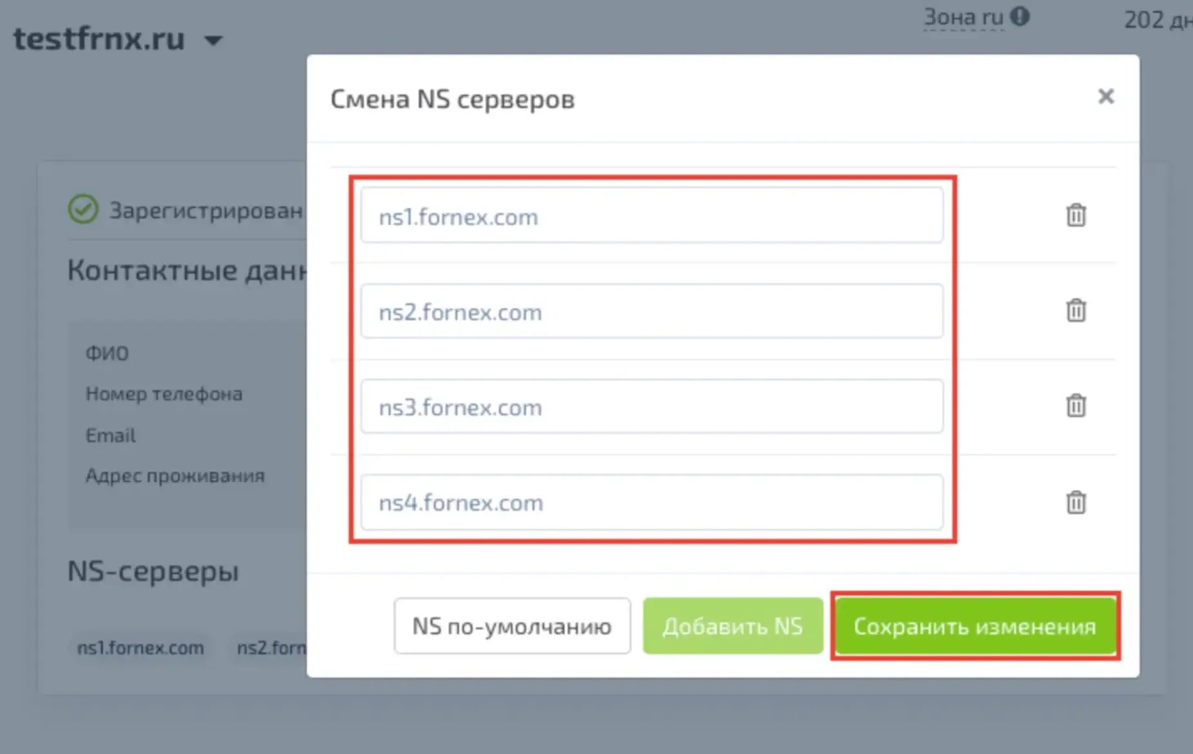The width and height of the screenshot is (1193, 754).
Task: Click inside the ns3.fornex.com input field
Action: pos(651,407)
